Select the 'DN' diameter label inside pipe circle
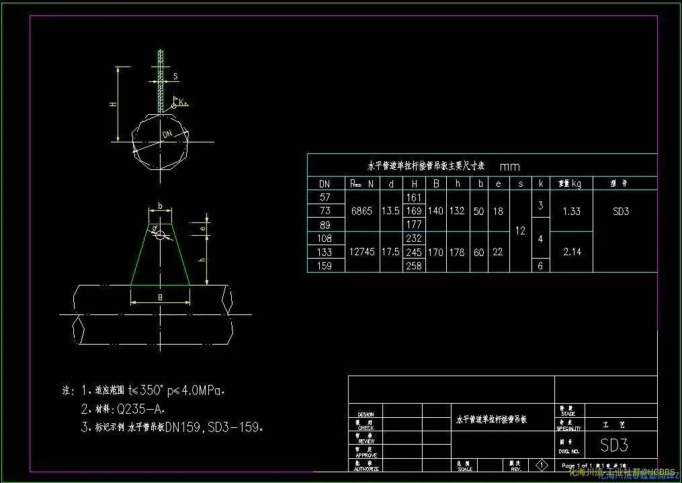The height and width of the screenshot is (483, 682). tap(167, 134)
